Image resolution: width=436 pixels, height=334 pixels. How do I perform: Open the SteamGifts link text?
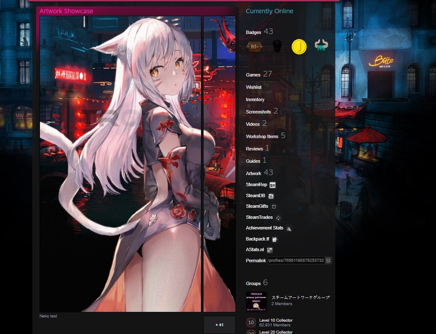(257, 206)
